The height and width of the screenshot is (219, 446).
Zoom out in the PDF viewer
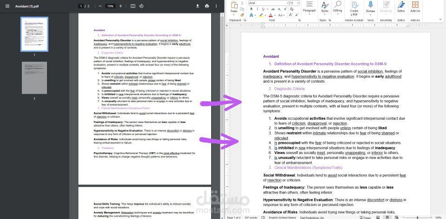coord(100,6)
